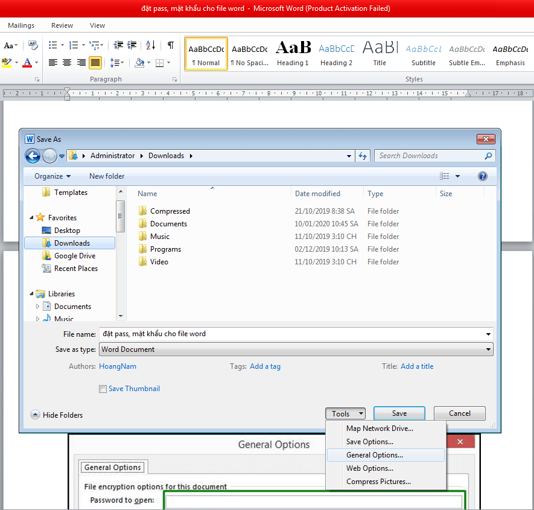Click the Decrease Indent icon
Image resolution: width=534 pixels, height=510 pixels.
tap(118, 45)
